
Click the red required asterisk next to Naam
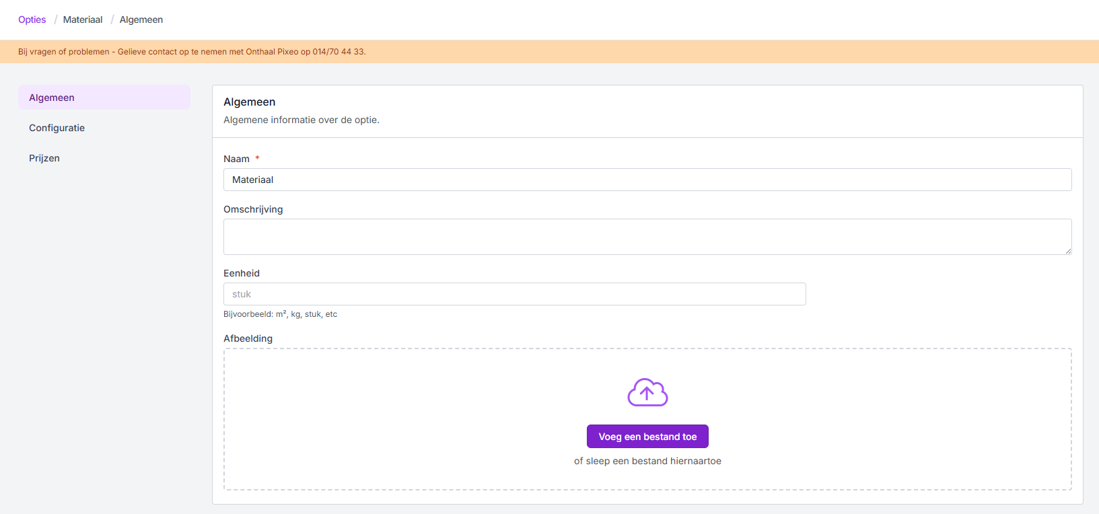(x=257, y=158)
